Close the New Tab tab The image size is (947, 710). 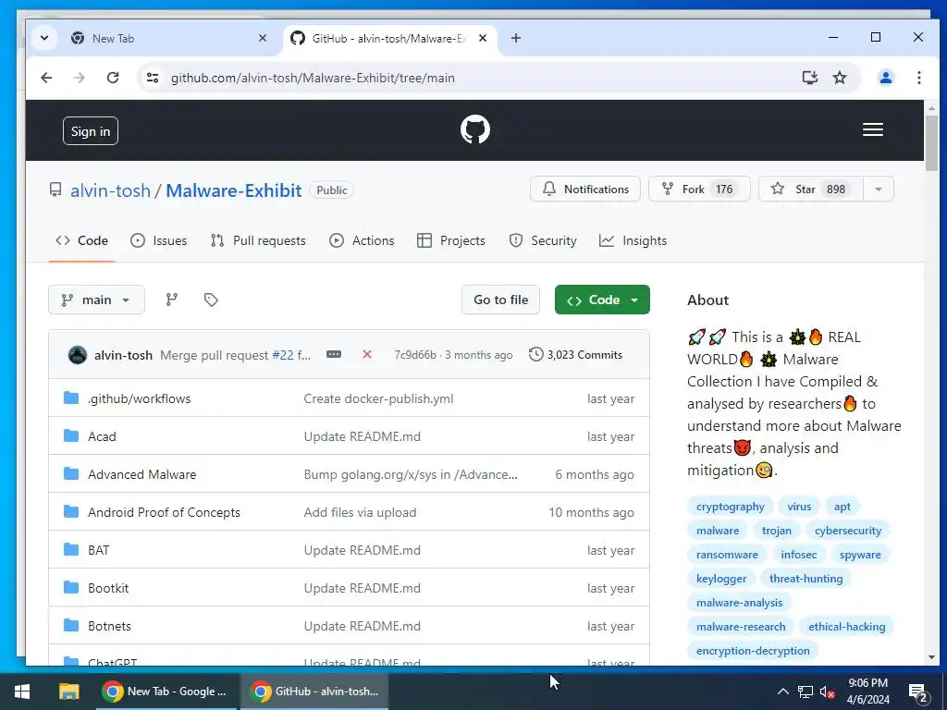pos(263,38)
